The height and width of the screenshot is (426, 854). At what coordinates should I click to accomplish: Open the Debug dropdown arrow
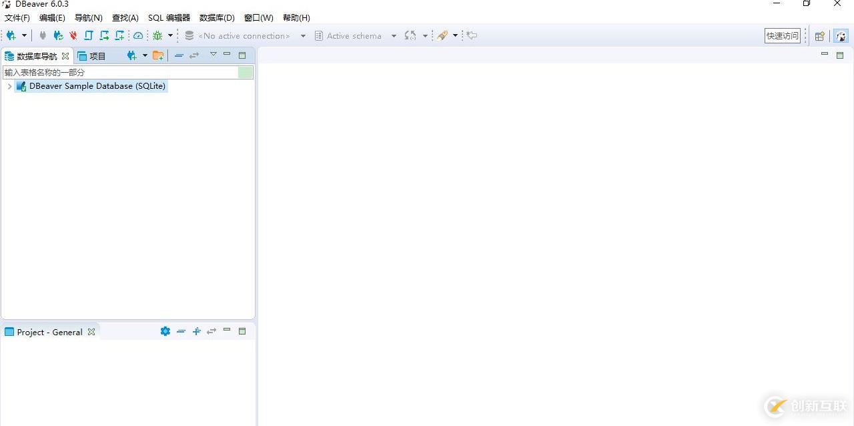pos(170,35)
